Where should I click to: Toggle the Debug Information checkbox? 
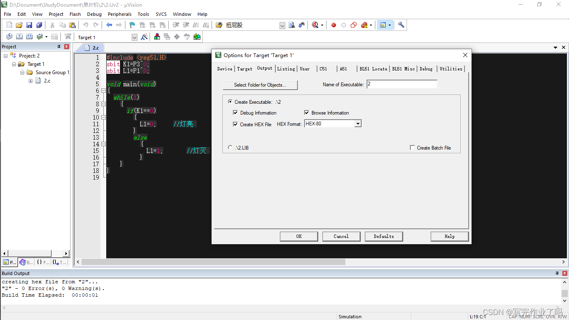236,112
